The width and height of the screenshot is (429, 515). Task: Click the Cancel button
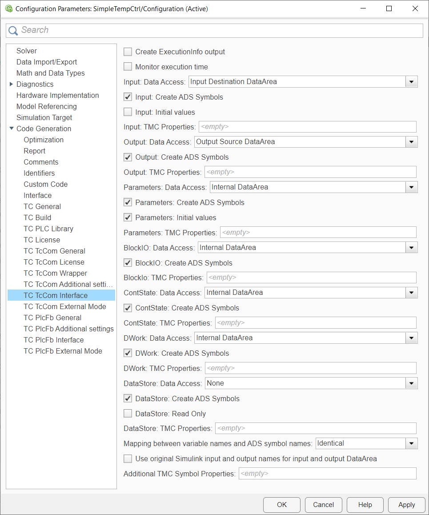click(323, 505)
